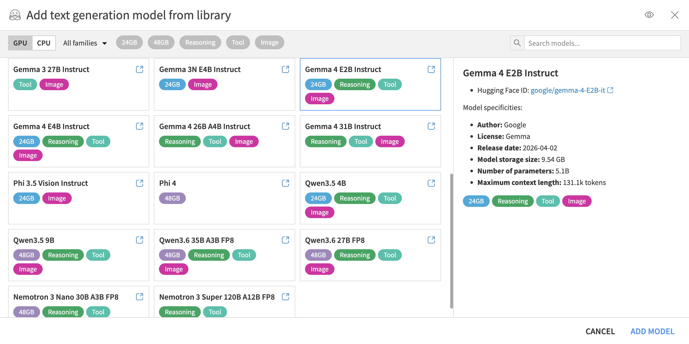
Task: Switch hardware filter to CPU
Action: pyautogui.click(x=44, y=43)
